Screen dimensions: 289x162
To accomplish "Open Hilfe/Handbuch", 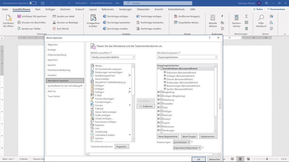I will point(261,21).
